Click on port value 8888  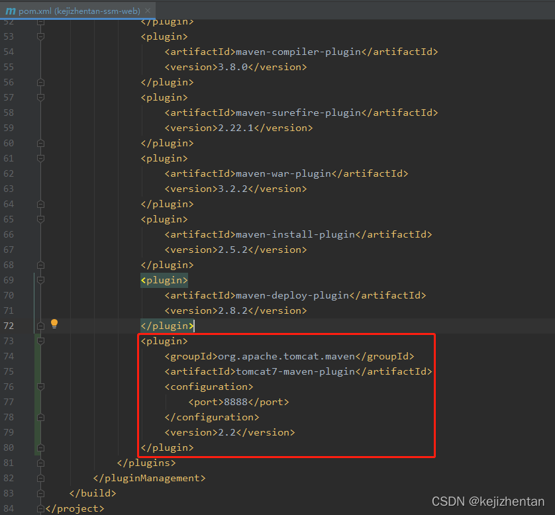[x=236, y=402]
